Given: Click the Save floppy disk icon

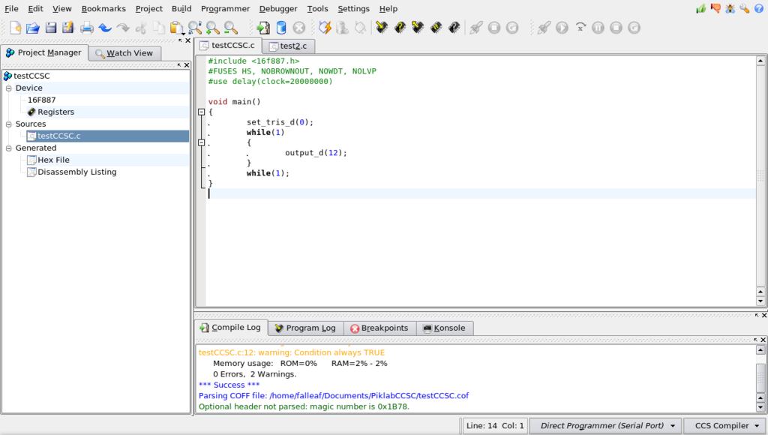Looking at the screenshot, I should tap(50, 28).
